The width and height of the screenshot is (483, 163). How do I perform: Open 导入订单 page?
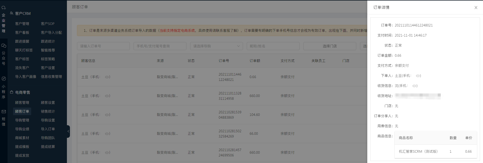48,129
